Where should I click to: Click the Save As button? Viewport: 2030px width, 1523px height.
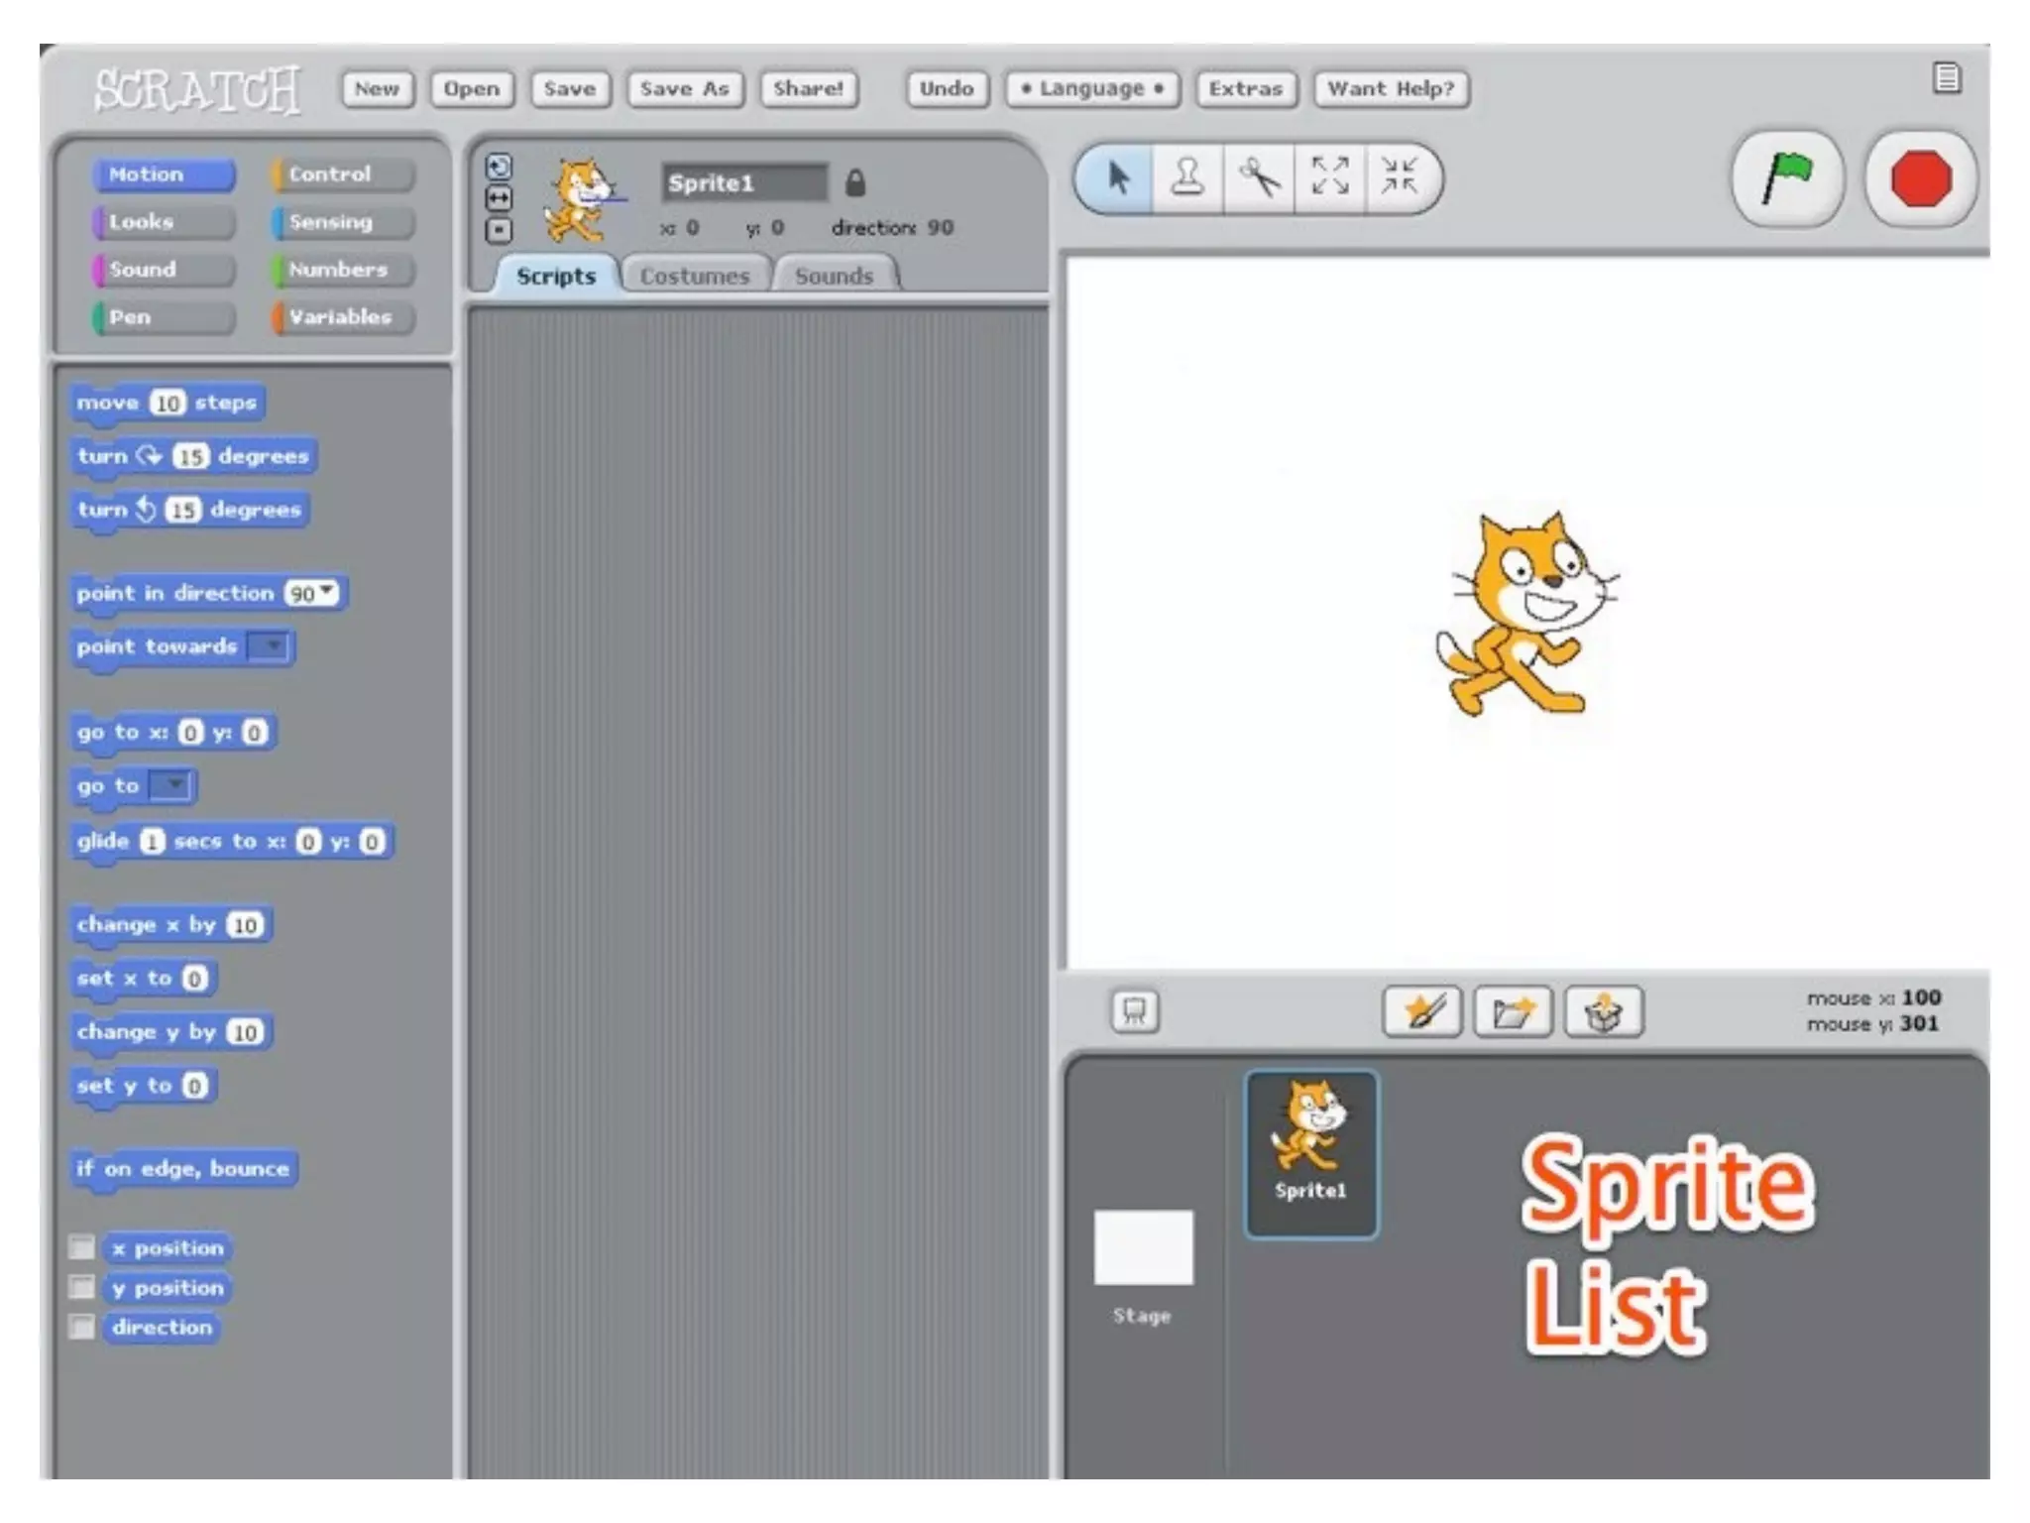(x=685, y=88)
